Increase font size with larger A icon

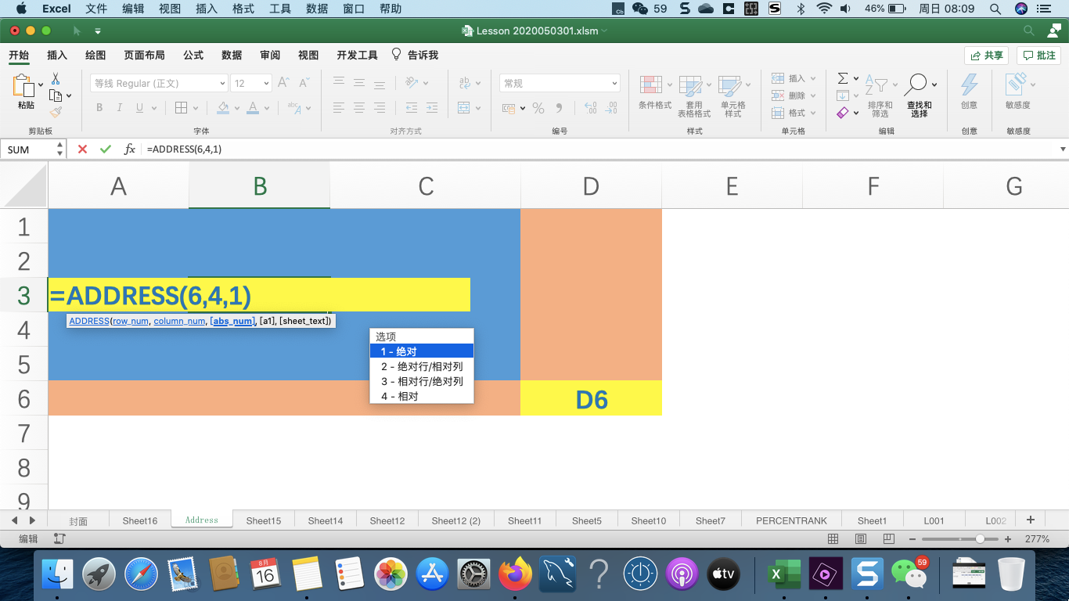pyautogui.click(x=284, y=83)
